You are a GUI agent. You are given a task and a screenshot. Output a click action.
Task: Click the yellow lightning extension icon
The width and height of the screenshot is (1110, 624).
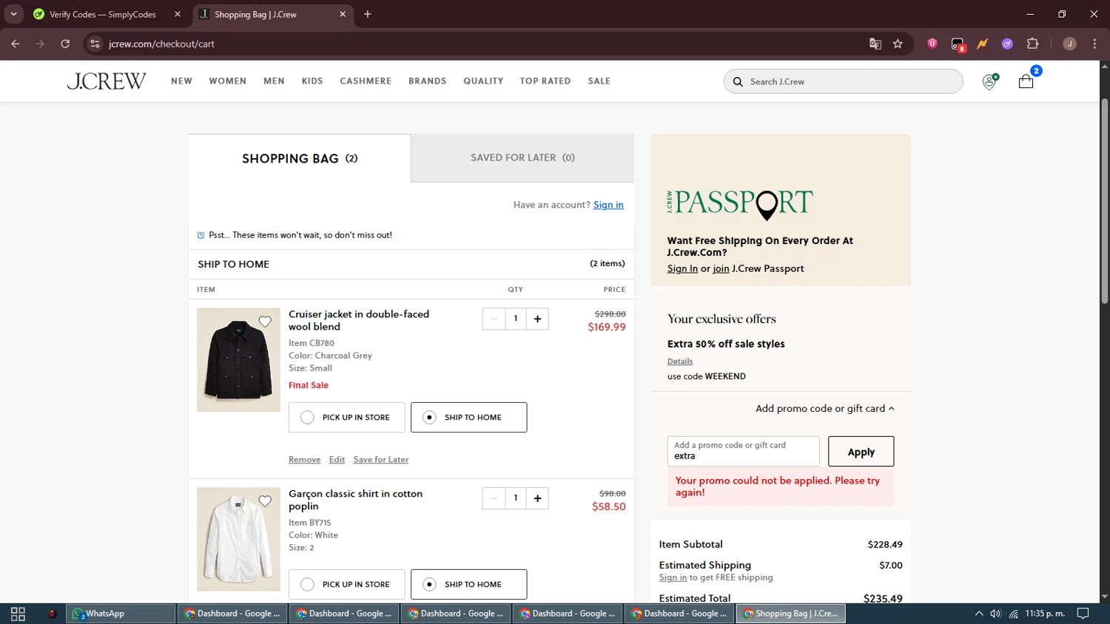tap(982, 44)
